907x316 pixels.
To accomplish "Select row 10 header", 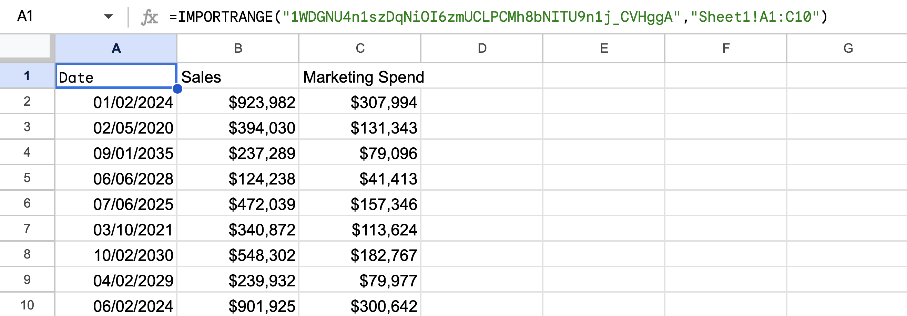I will click(27, 305).
